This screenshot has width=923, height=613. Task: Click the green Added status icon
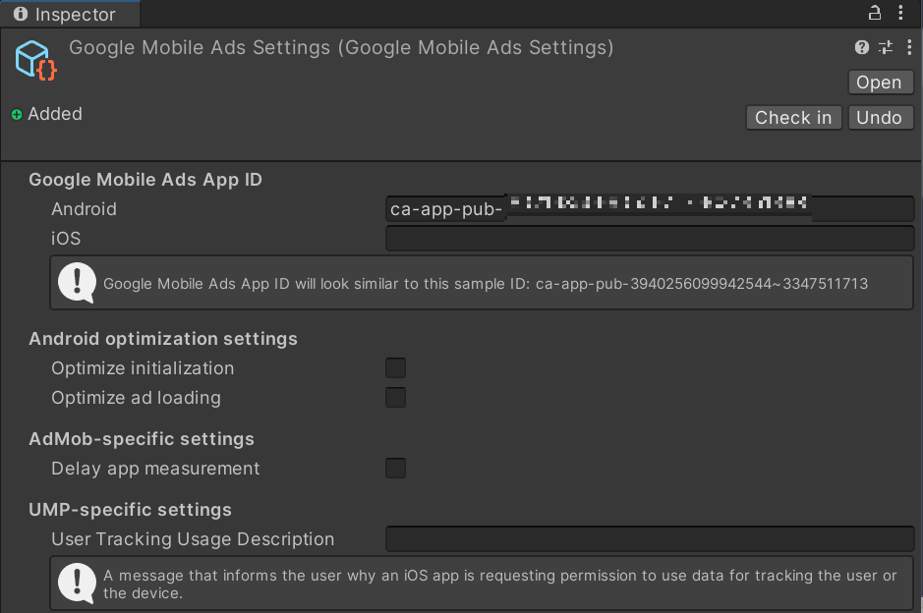pyautogui.click(x=17, y=115)
